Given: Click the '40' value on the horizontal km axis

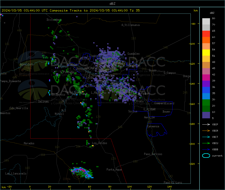Looking at the screenshot, I should pyautogui.click(x=69, y=187).
